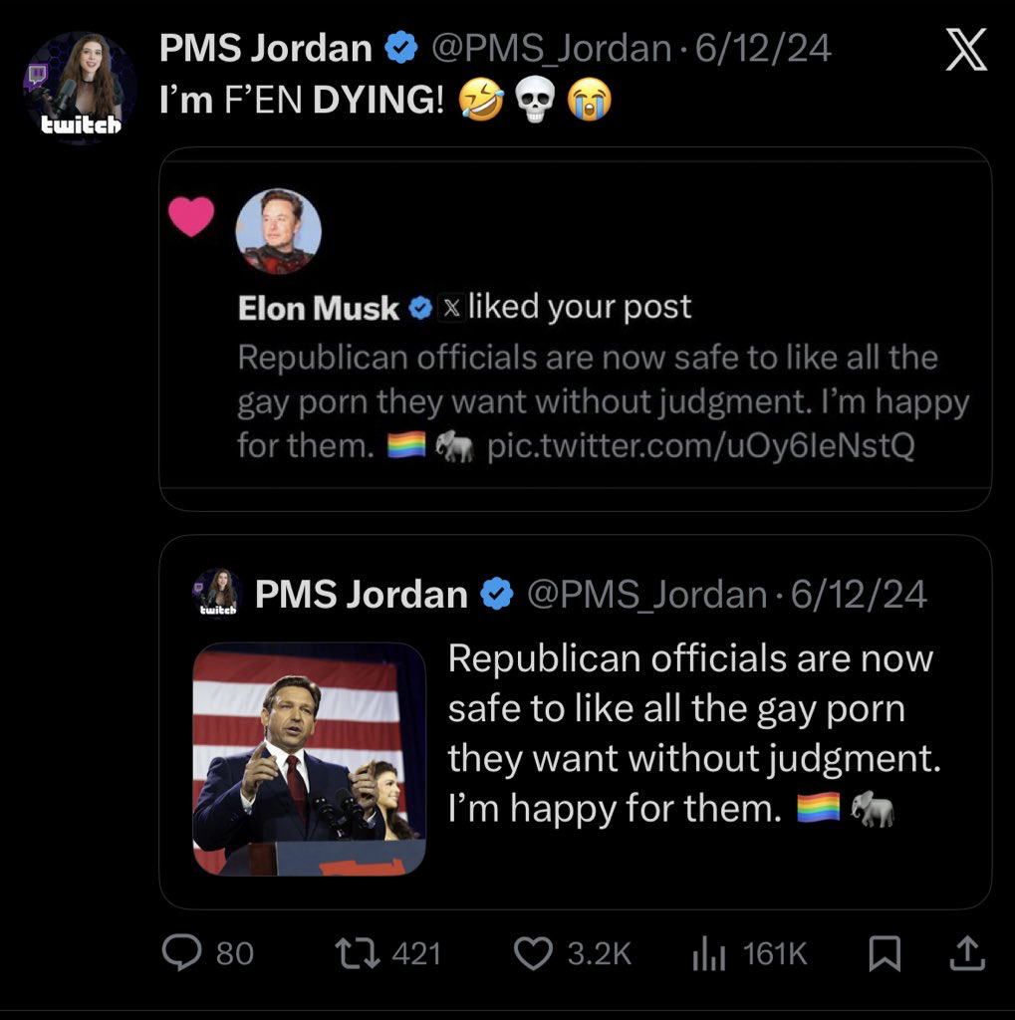Click the X logo in top right
The image size is (1015, 1020).
pos(964,50)
